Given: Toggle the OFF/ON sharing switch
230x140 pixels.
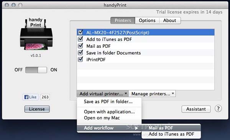Looking at the screenshot, I should (36, 70).
